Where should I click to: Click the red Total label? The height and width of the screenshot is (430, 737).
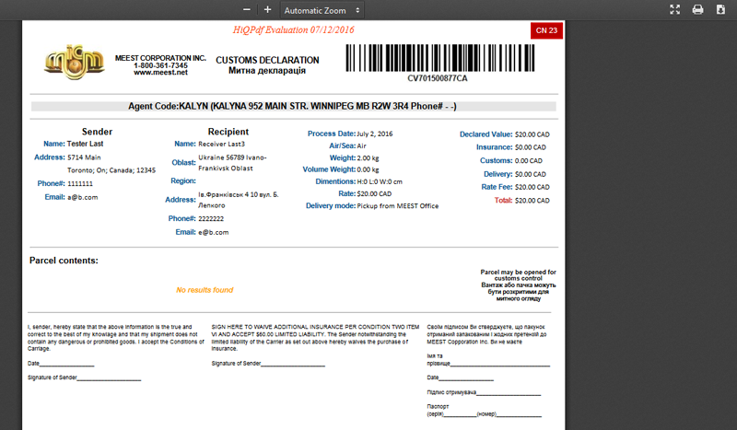tap(503, 200)
